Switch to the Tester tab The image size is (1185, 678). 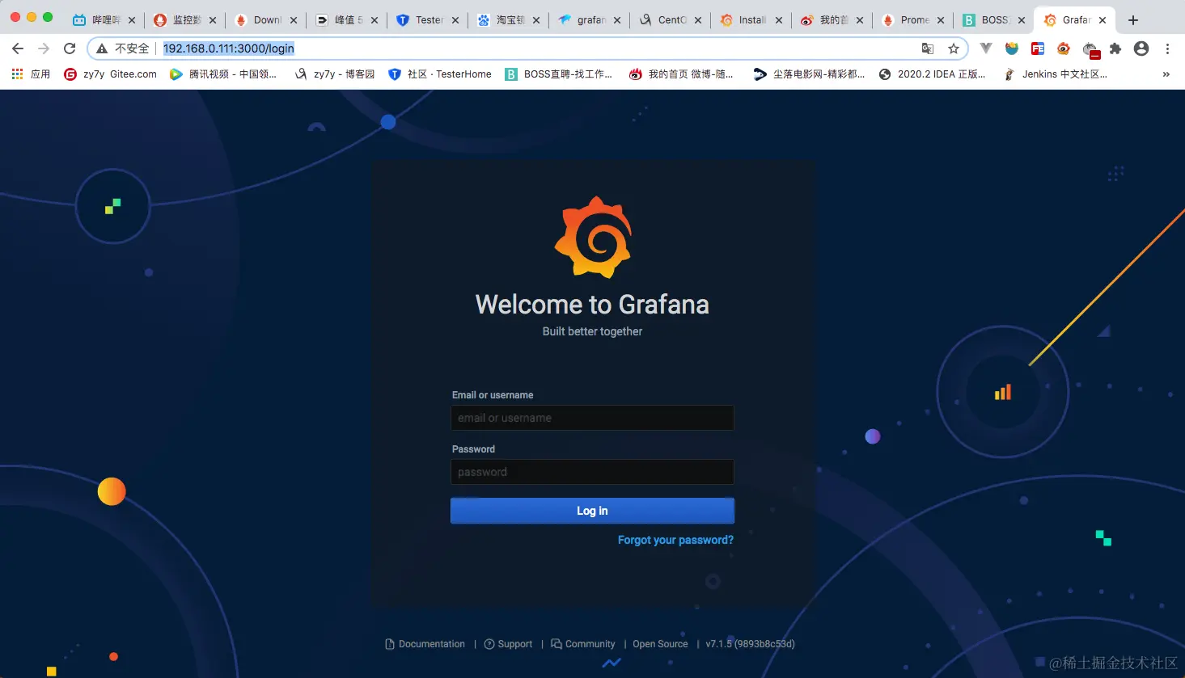(427, 20)
